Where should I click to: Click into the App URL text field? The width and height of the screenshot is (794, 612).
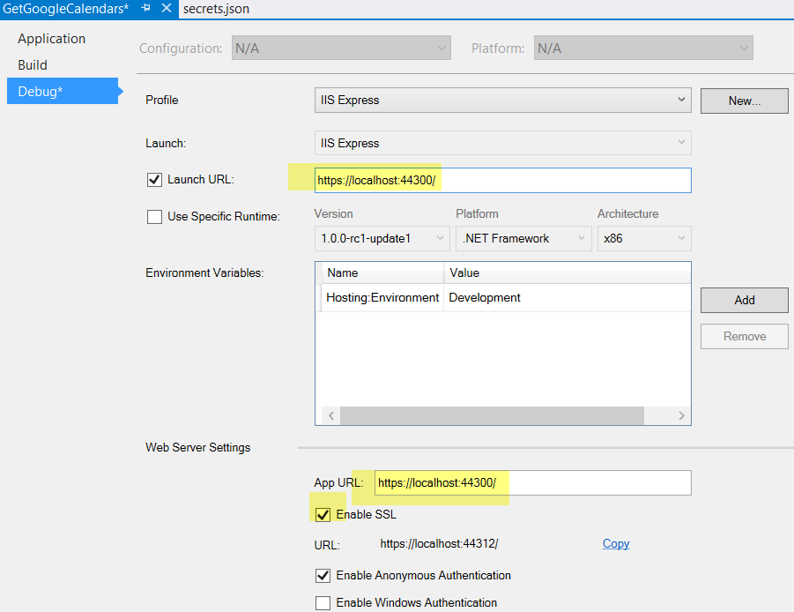click(x=532, y=483)
